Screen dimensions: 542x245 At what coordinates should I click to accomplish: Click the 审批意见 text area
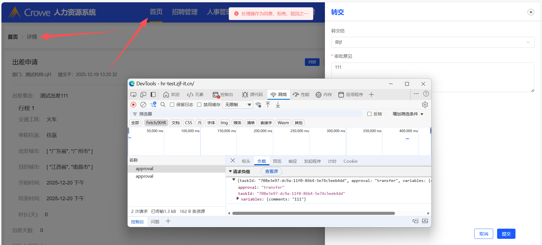[432, 77]
